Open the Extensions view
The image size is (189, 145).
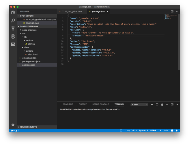pos(13,44)
